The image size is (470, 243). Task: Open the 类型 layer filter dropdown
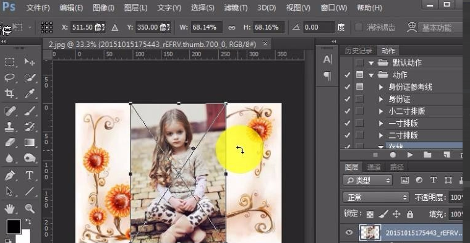367,180
